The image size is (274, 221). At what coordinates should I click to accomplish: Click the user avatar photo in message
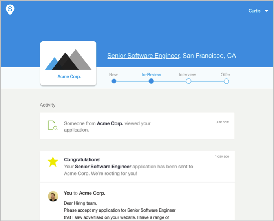tap(53, 196)
